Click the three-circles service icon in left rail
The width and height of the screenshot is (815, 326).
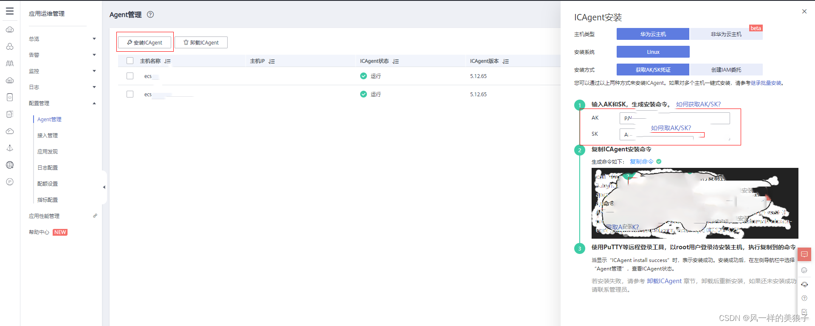10,46
